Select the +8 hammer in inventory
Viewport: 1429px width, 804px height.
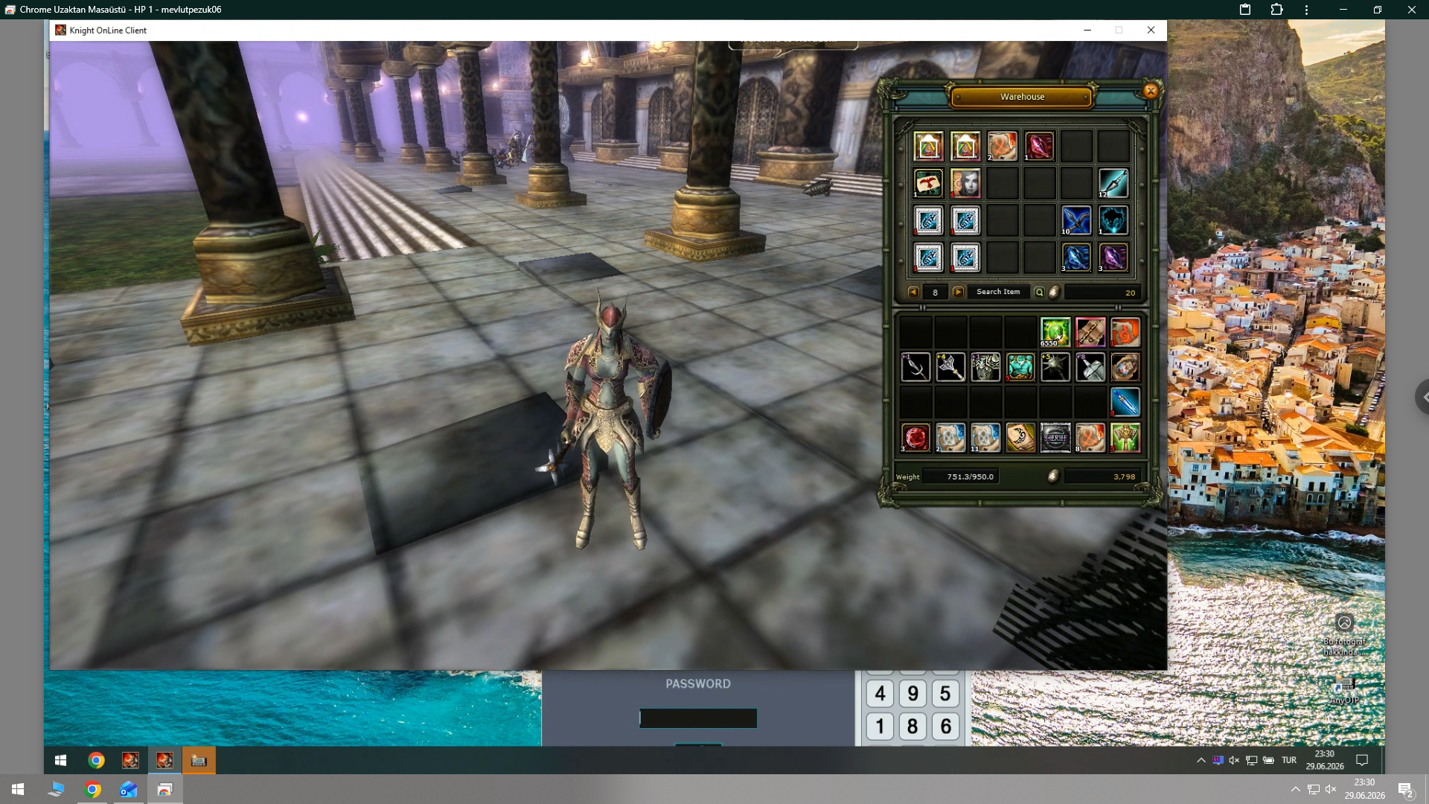point(1090,367)
